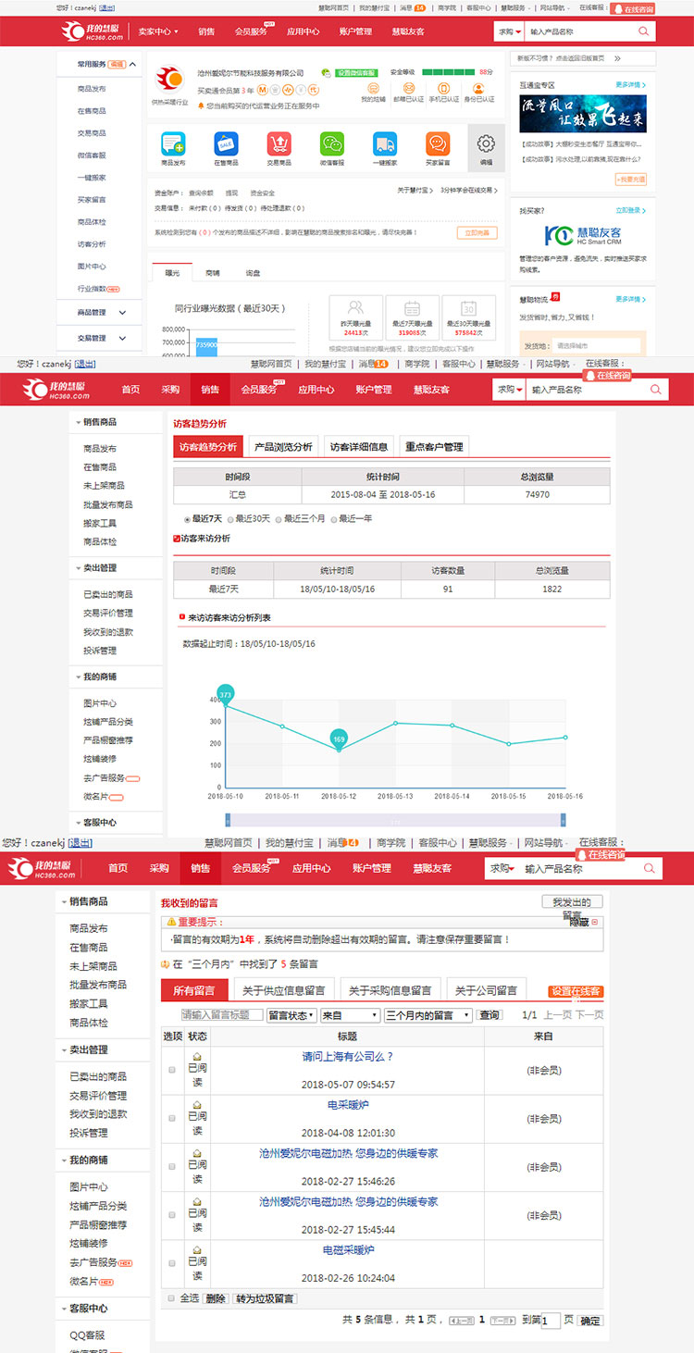
Task: Open the 交易商品 red cart icon
Action: click(279, 143)
